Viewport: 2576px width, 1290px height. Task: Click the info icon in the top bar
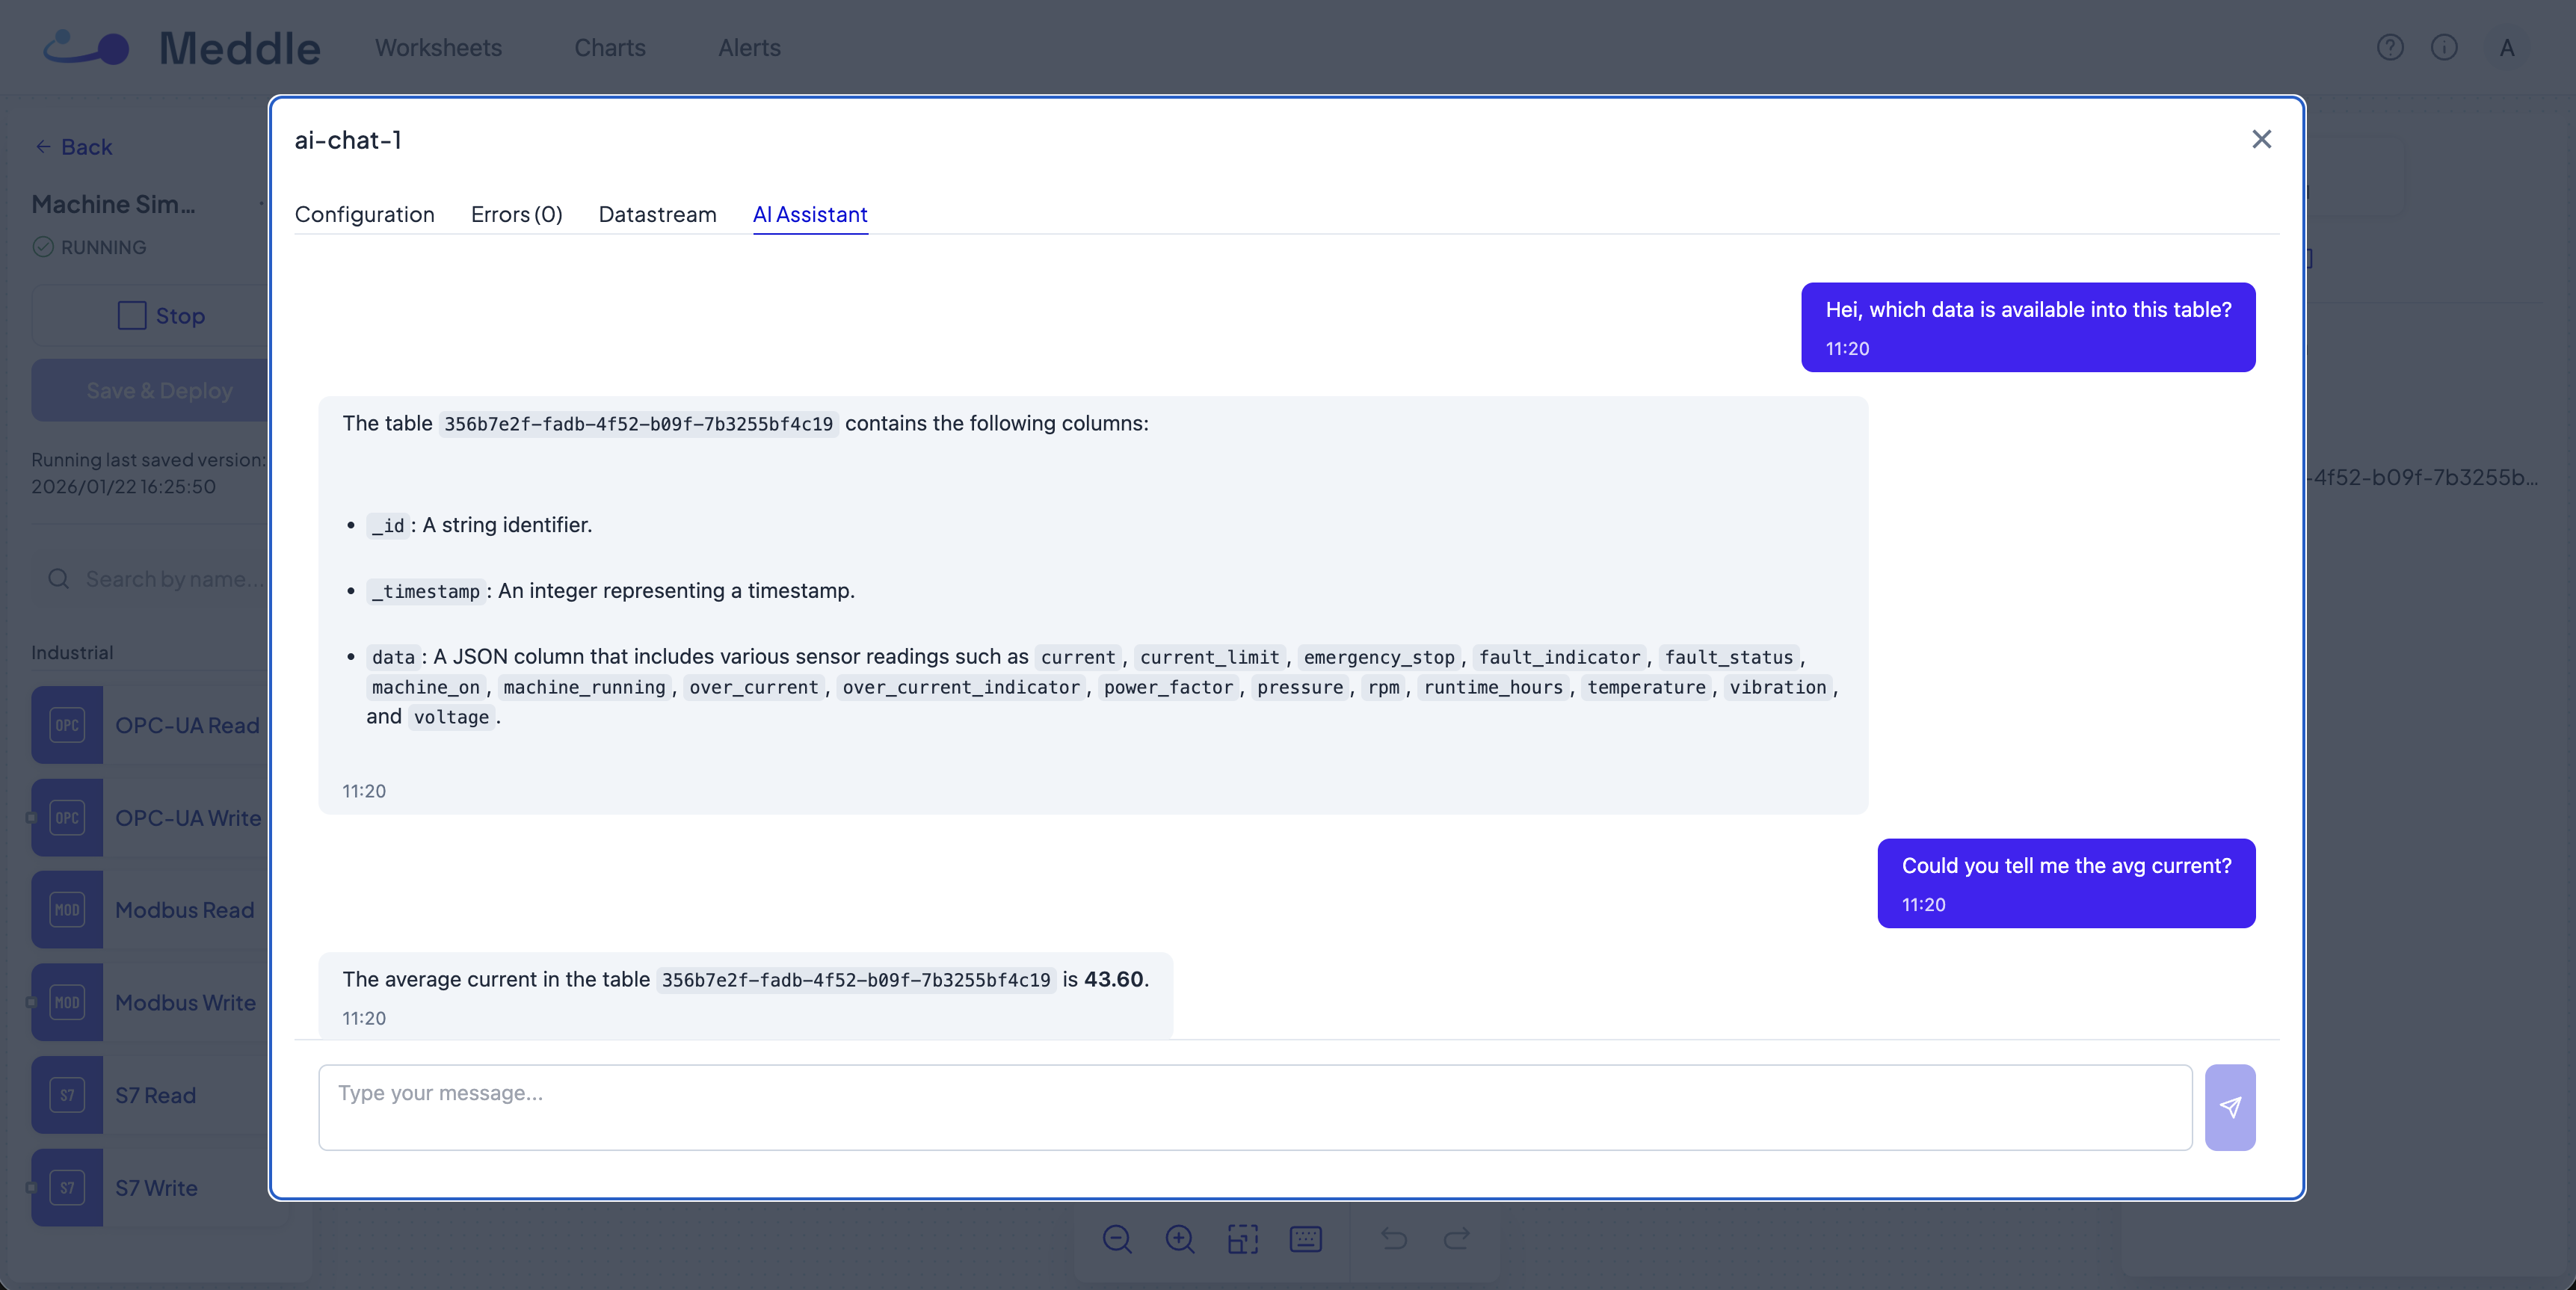(2444, 47)
